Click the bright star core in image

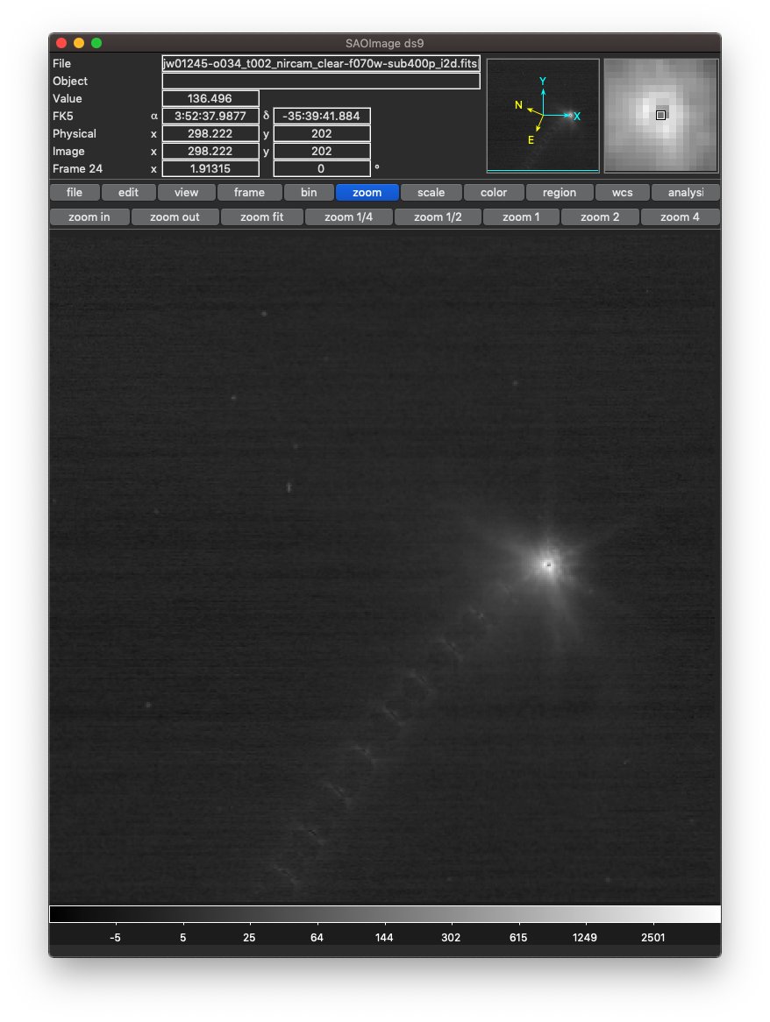tap(548, 564)
